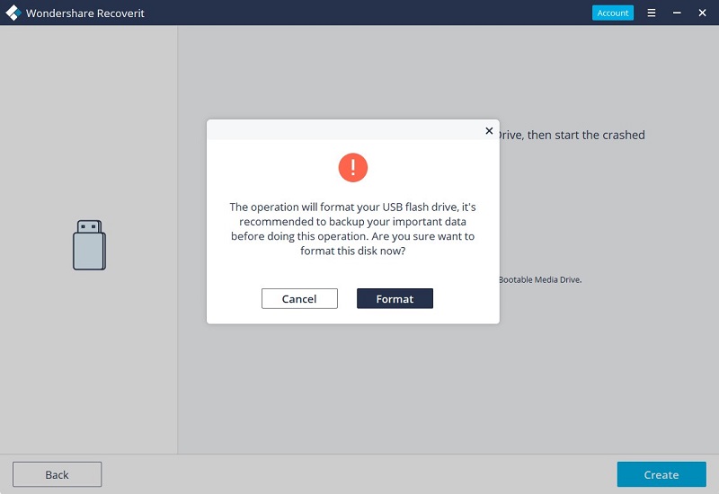Click the 'Wondershare Recoverit' title text
The image size is (719, 494).
(84, 13)
